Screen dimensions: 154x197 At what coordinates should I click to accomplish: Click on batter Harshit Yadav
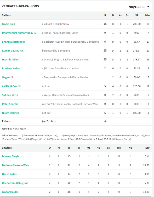10,60
